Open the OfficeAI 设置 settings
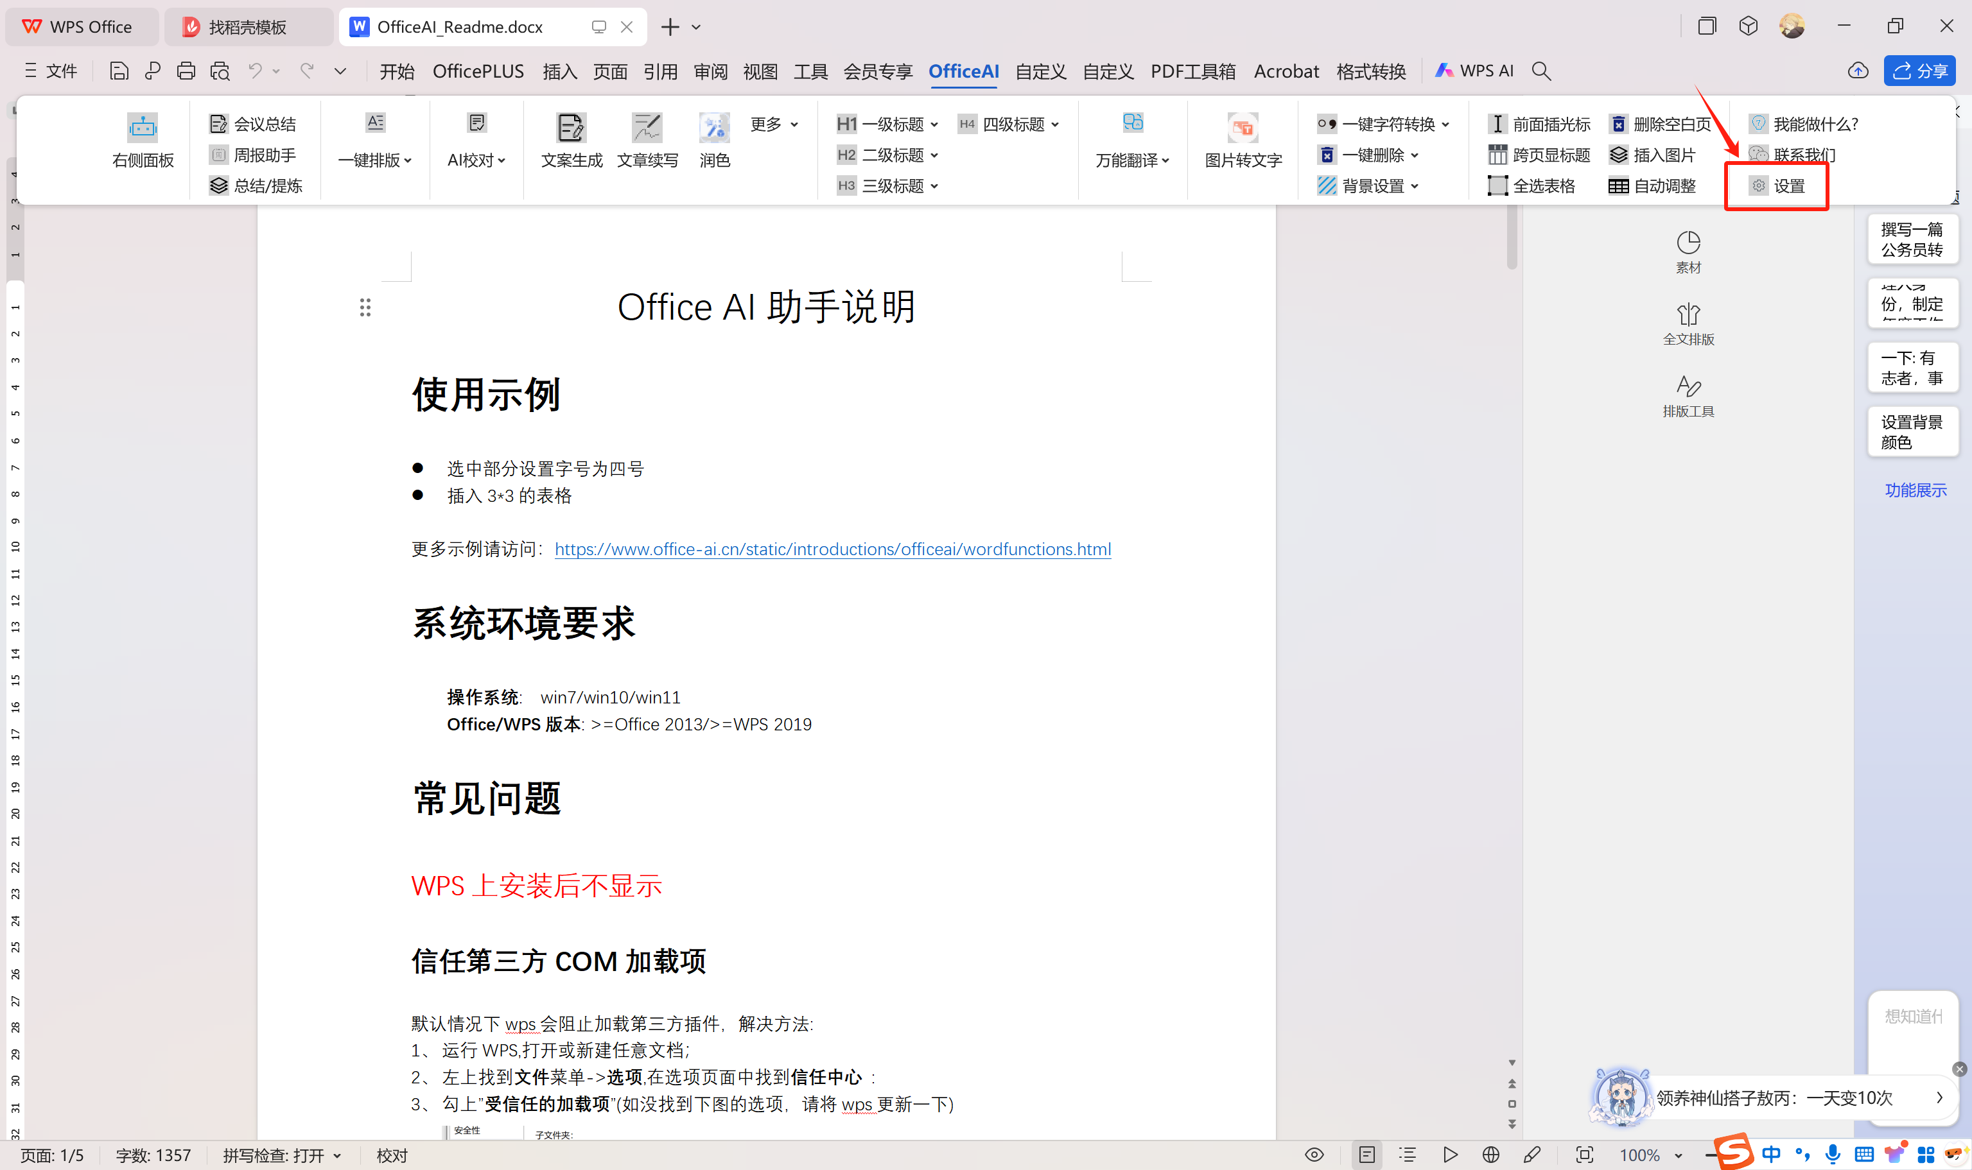The height and width of the screenshot is (1170, 1972). pyautogui.click(x=1777, y=186)
